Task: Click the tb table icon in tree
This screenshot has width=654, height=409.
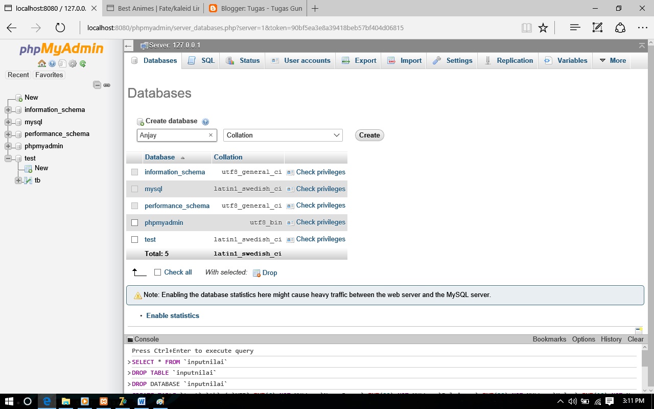Action: click(x=28, y=180)
